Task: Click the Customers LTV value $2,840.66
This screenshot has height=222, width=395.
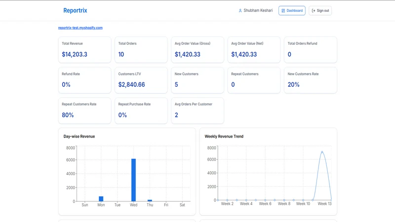Action: [x=131, y=84]
